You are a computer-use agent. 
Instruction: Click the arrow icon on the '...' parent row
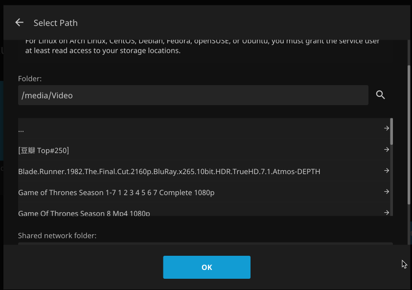point(387,129)
